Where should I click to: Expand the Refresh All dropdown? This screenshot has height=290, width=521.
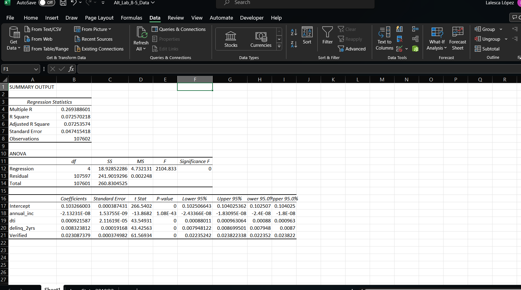tap(144, 49)
